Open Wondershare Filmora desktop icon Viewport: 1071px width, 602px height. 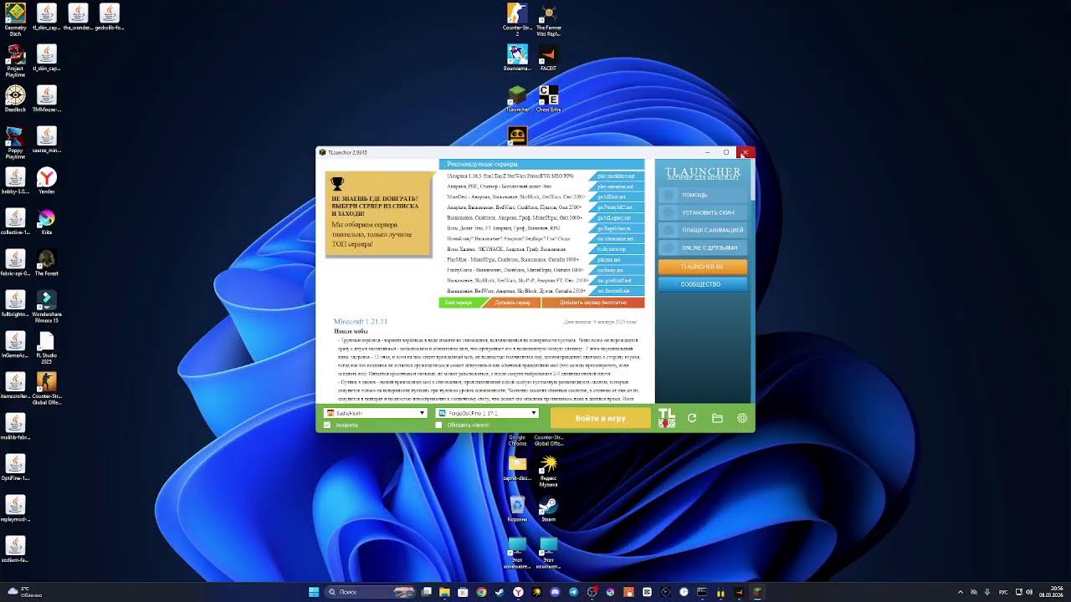point(47,307)
